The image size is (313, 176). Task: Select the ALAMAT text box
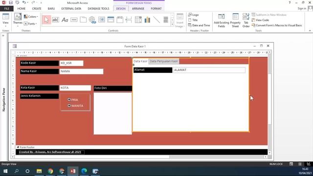click(209, 70)
